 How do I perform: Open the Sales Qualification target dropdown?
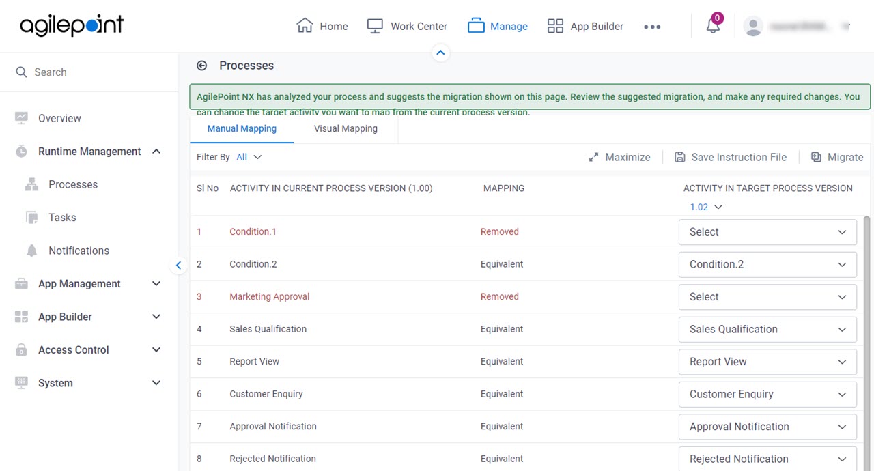767,329
